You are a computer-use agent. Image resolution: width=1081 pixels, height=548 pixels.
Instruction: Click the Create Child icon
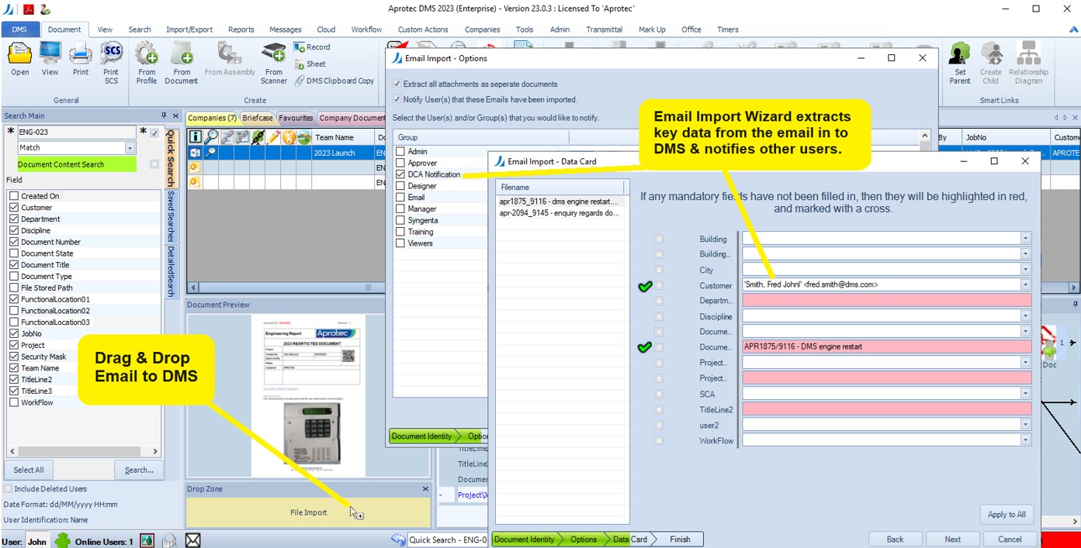pyautogui.click(x=991, y=53)
